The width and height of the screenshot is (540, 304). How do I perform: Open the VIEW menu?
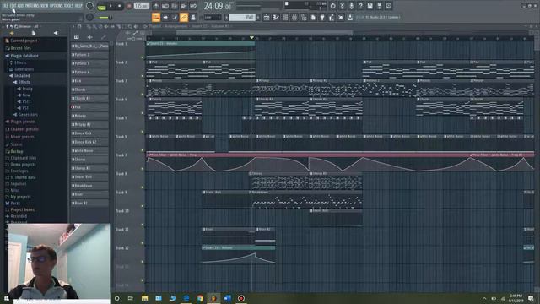coord(45,6)
